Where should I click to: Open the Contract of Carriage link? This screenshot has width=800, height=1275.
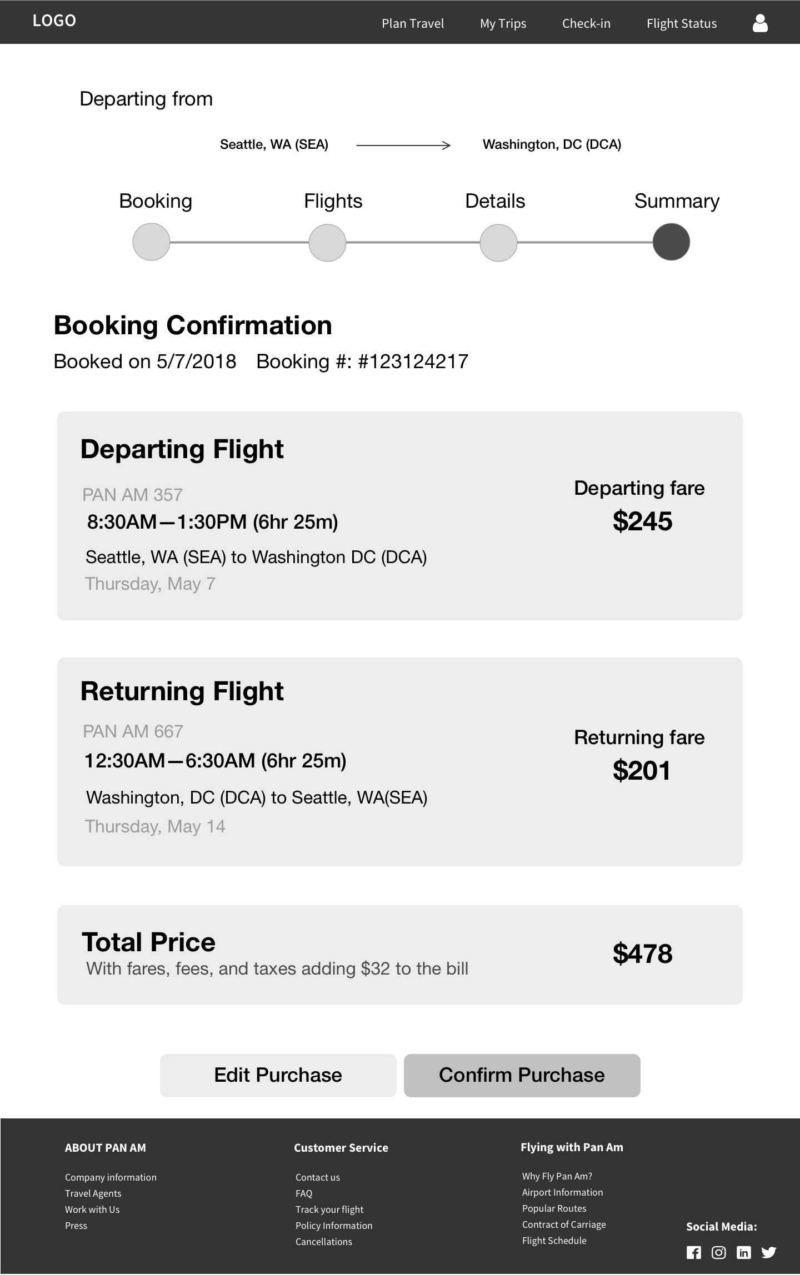(564, 1224)
